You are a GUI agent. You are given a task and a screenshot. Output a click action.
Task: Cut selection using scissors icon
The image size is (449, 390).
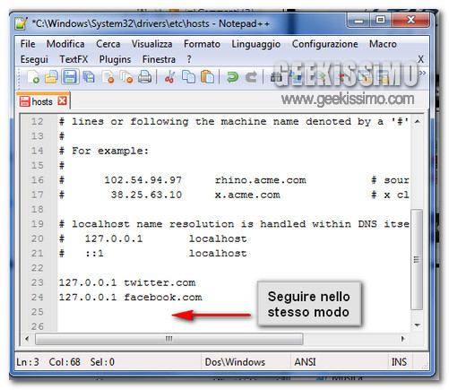(169, 77)
